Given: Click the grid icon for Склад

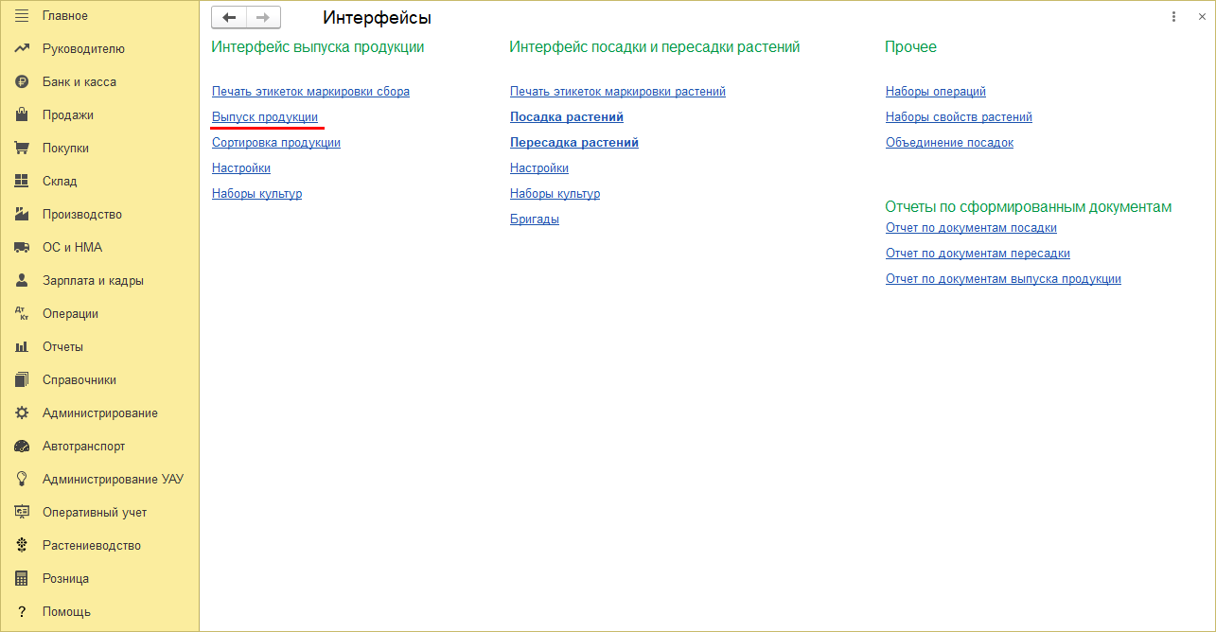Looking at the screenshot, I should pos(22,182).
